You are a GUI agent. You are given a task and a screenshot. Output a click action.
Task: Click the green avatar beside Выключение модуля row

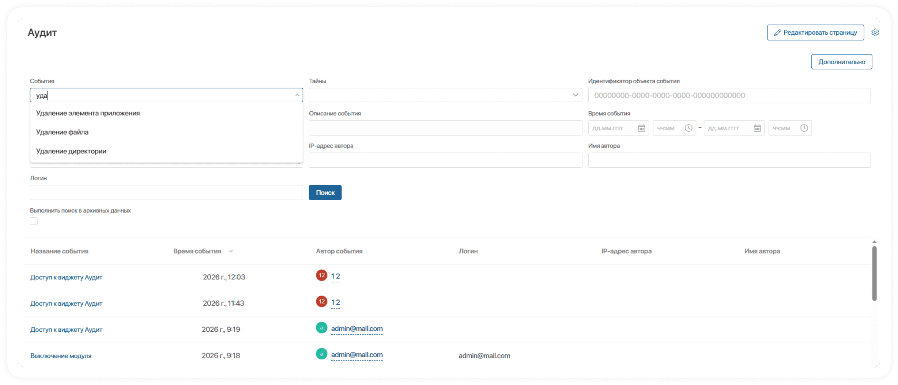(321, 354)
